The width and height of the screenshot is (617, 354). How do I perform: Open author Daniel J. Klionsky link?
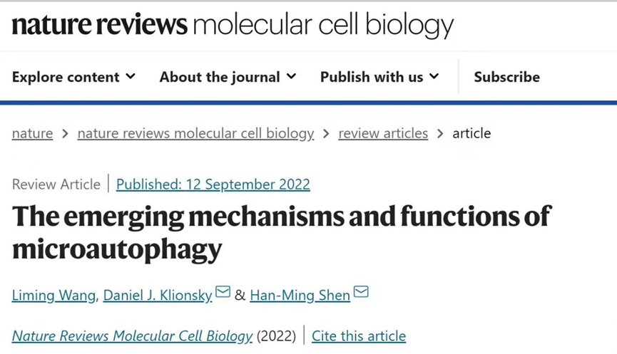coord(158,295)
